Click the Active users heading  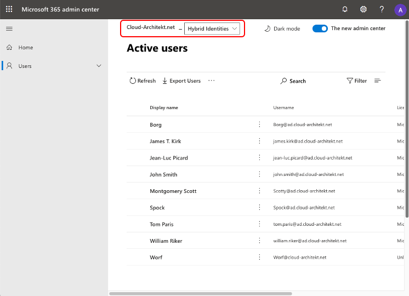coord(157,48)
